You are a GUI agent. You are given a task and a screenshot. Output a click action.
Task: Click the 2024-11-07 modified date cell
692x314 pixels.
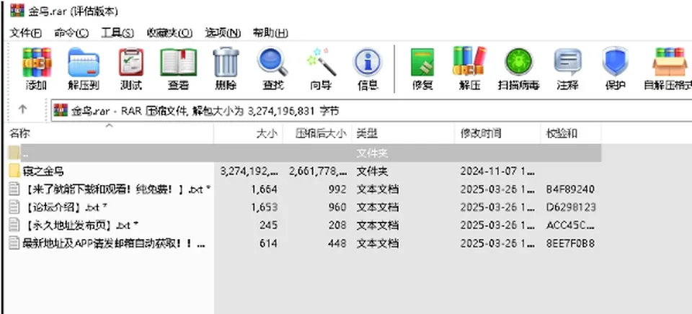pyautogui.click(x=496, y=171)
